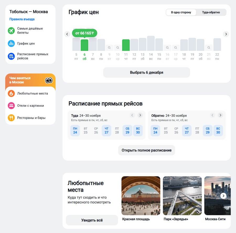Image resolution: width=236 pixels, height=233 pixels.
Task: Click Открыть полное расписание button
Action: pyautogui.click(x=146, y=150)
